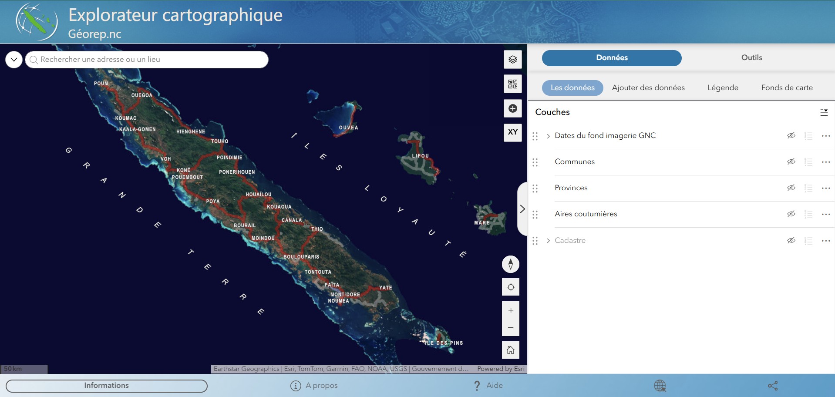Locate my position on the map
This screenshot has width=835, height=397.
[511, 287]
